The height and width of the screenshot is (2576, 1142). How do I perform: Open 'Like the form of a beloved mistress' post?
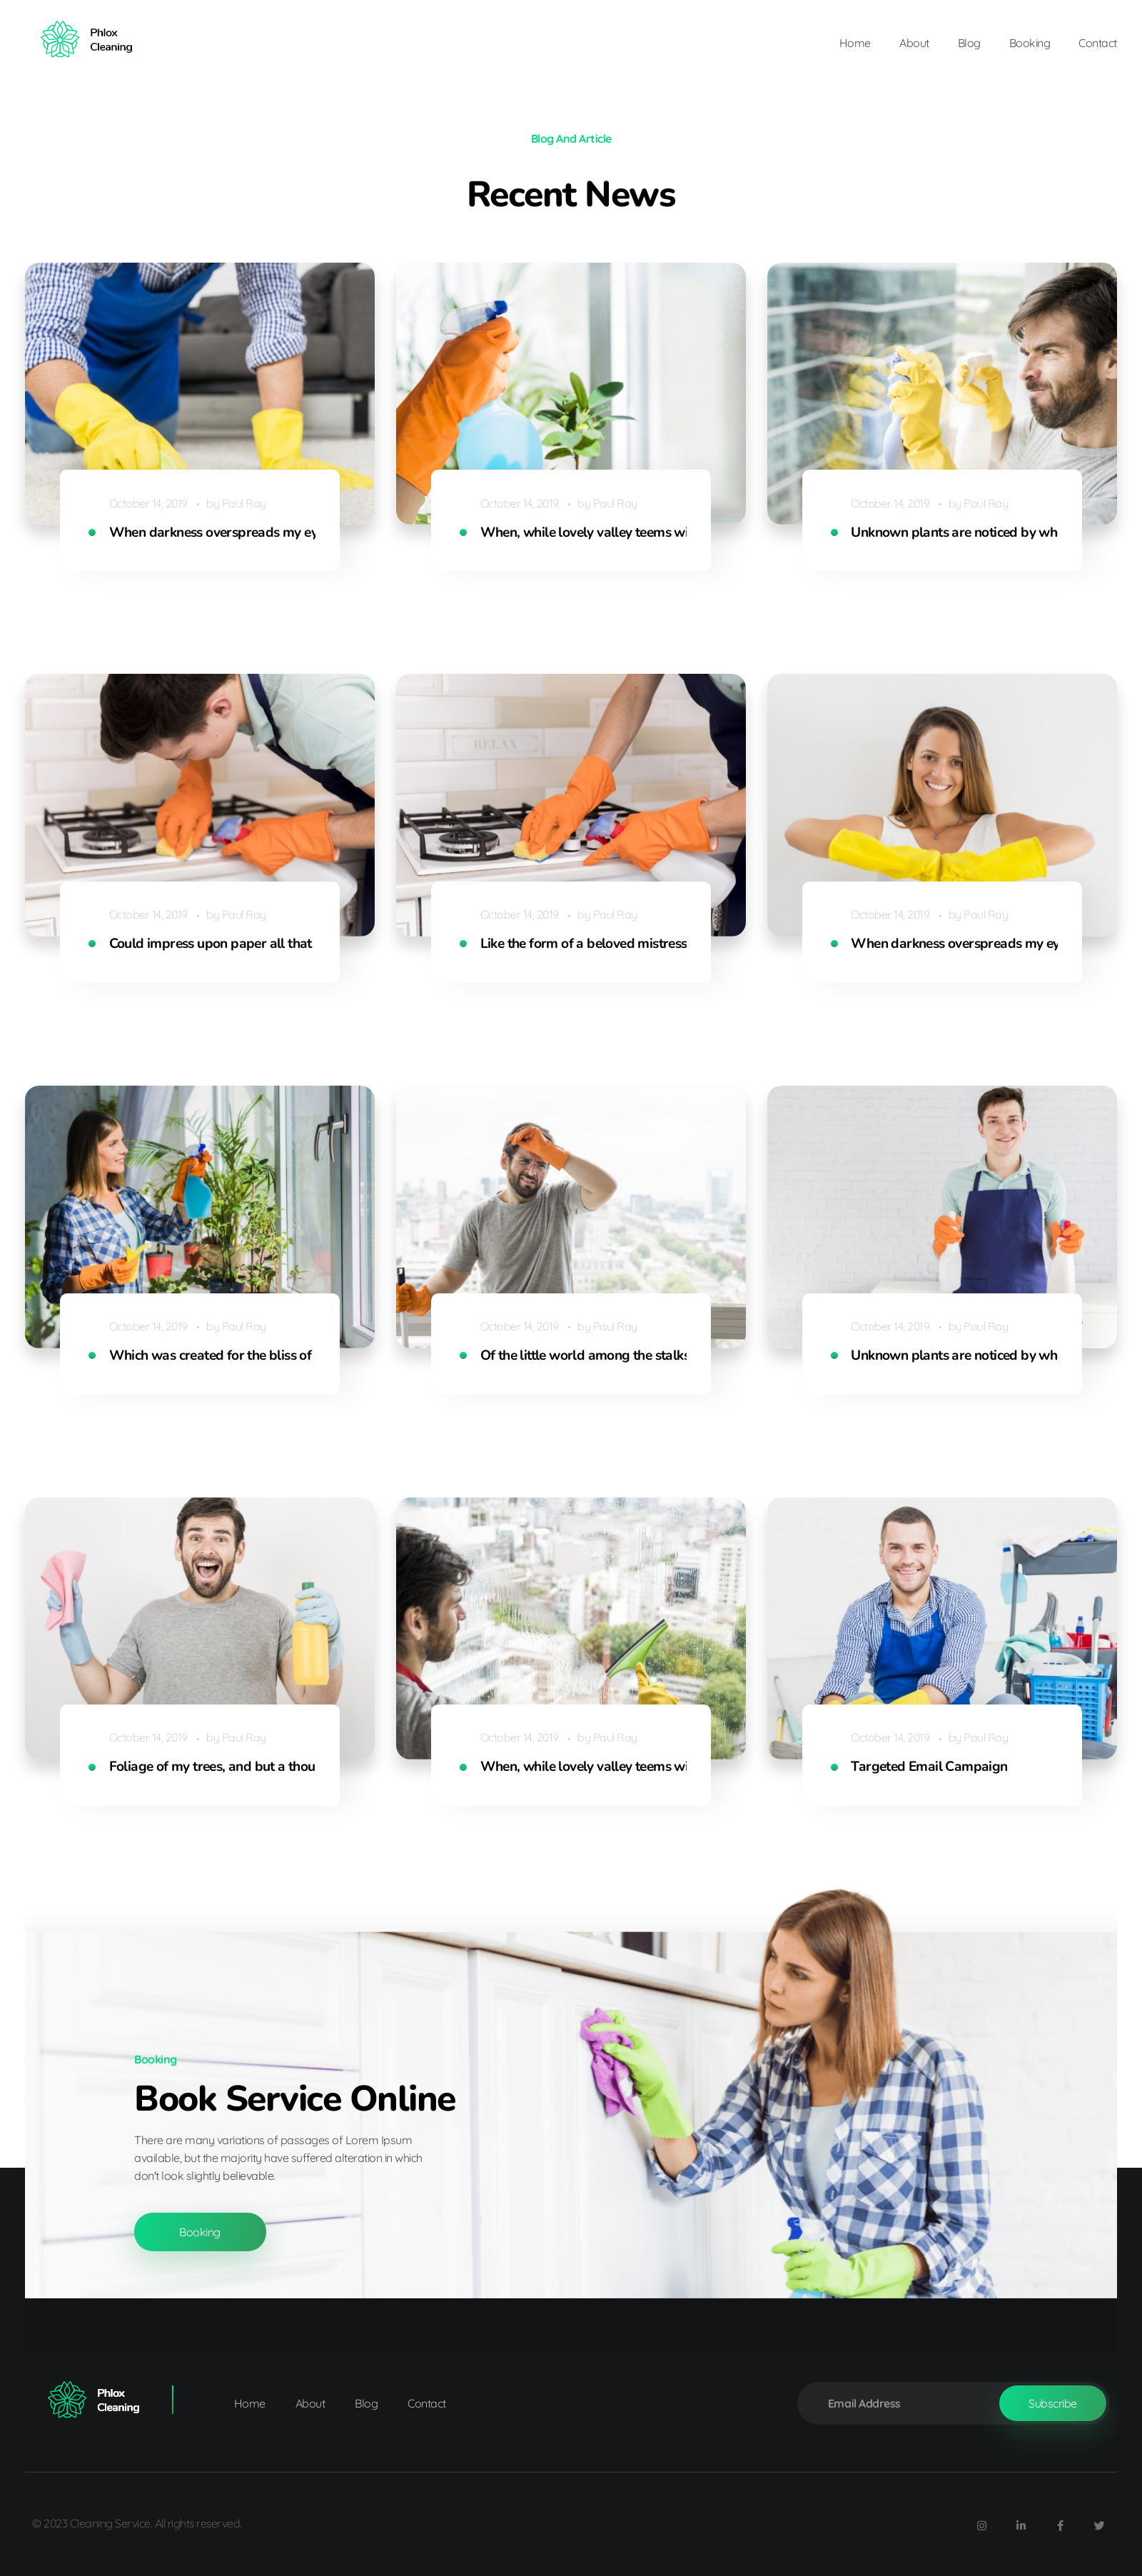(x=583, y=943)
